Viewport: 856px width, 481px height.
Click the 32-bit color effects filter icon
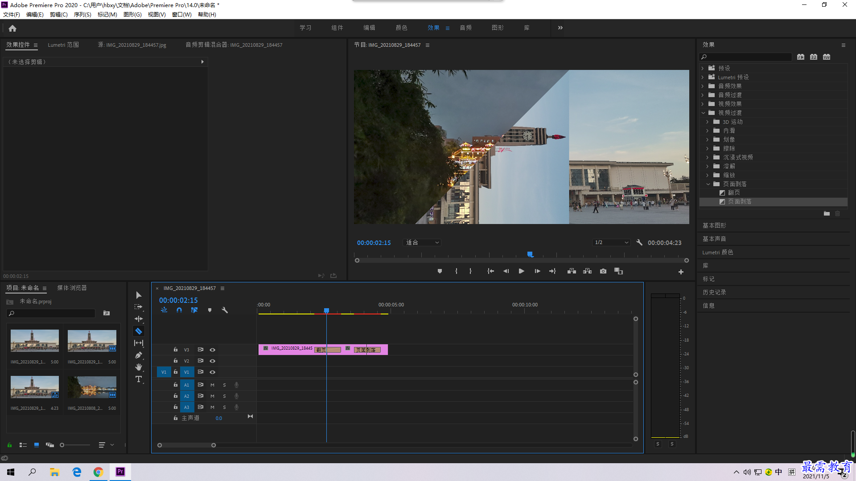pyautogui.click(x=814, y=57)
